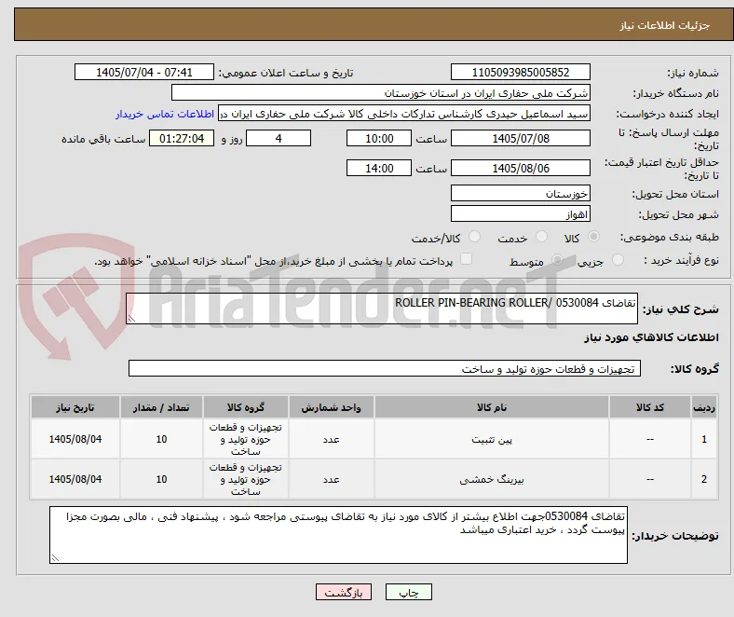The image size is (734, 617).
Task: Click the buyer organization name field
Action: click(381, 93)
